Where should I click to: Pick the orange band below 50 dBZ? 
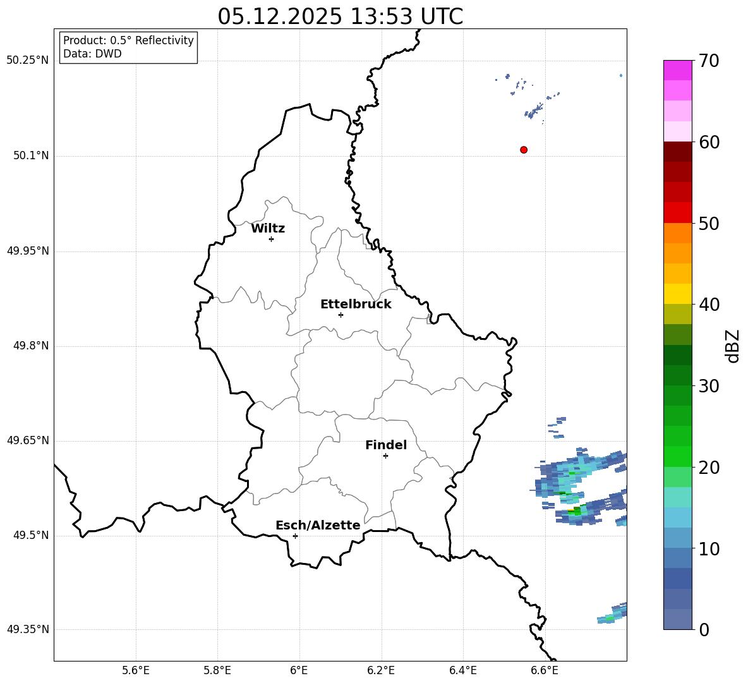click(x=677, y=233)
